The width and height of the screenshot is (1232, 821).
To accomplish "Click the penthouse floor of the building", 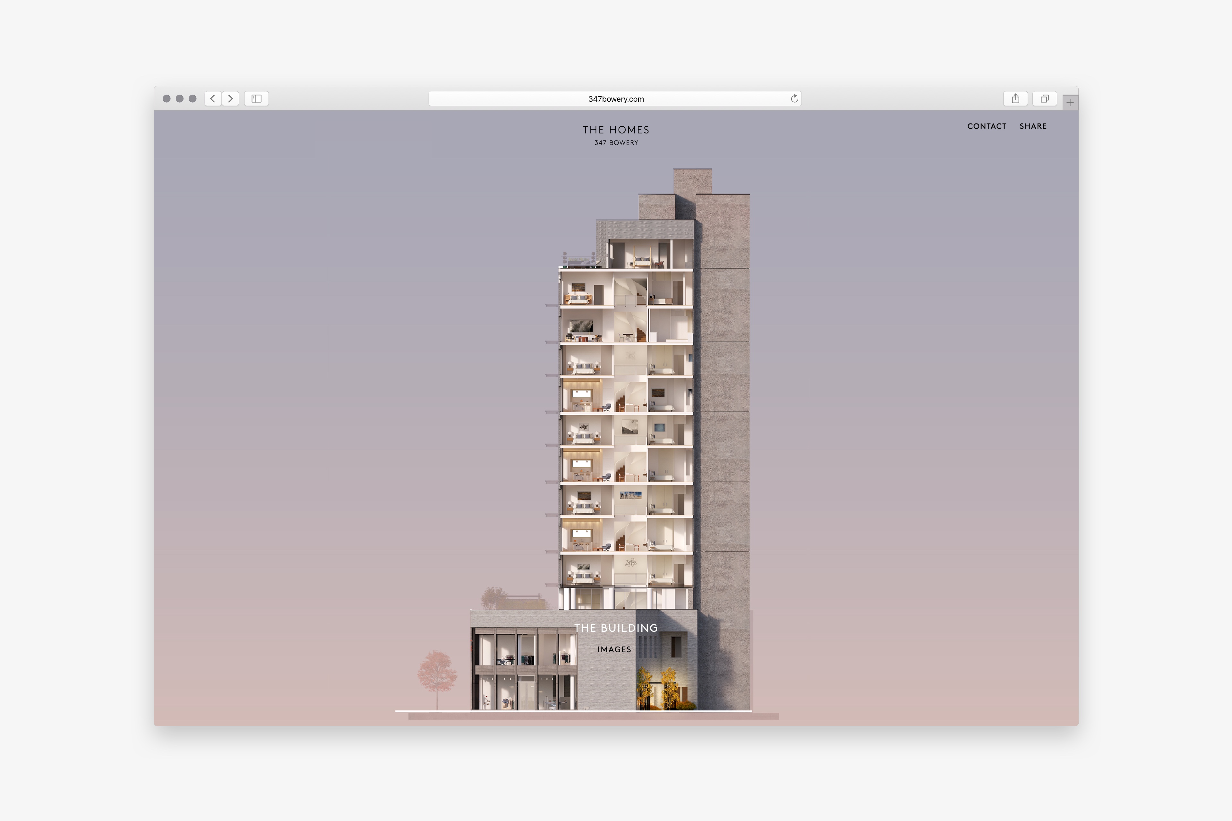I will coord(649,254).
